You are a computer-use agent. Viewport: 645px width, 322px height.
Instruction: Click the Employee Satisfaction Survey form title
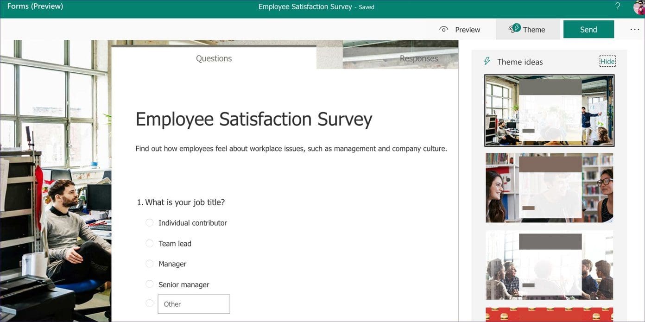click(254, 120)
